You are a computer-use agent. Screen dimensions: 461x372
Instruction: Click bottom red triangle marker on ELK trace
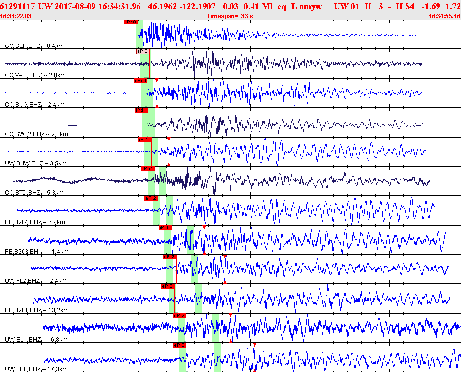tap(230, 341)
